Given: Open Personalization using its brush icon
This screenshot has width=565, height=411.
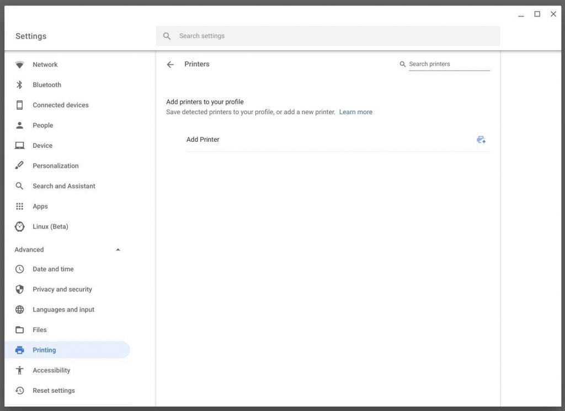Looking at the screenshot, I should [x=20, y=166].
